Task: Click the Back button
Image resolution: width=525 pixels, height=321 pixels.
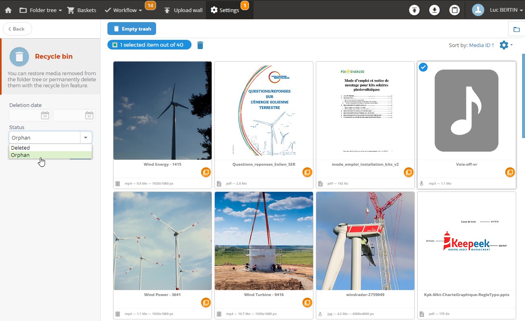Action: pyautogui.click(x=17, y=29)
